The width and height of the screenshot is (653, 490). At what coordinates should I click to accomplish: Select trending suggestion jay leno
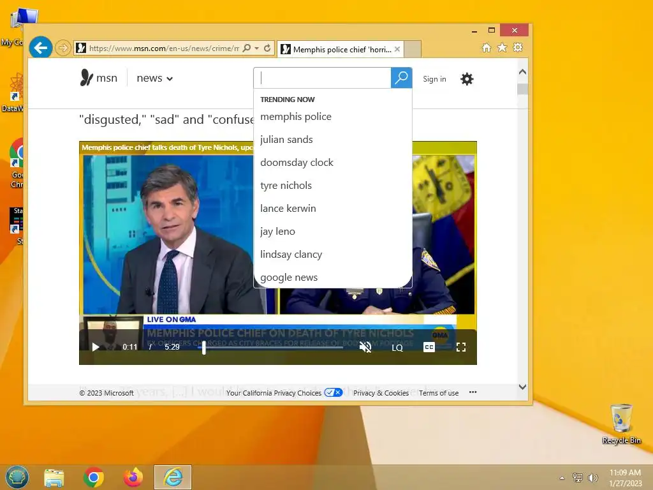[277, 231]
